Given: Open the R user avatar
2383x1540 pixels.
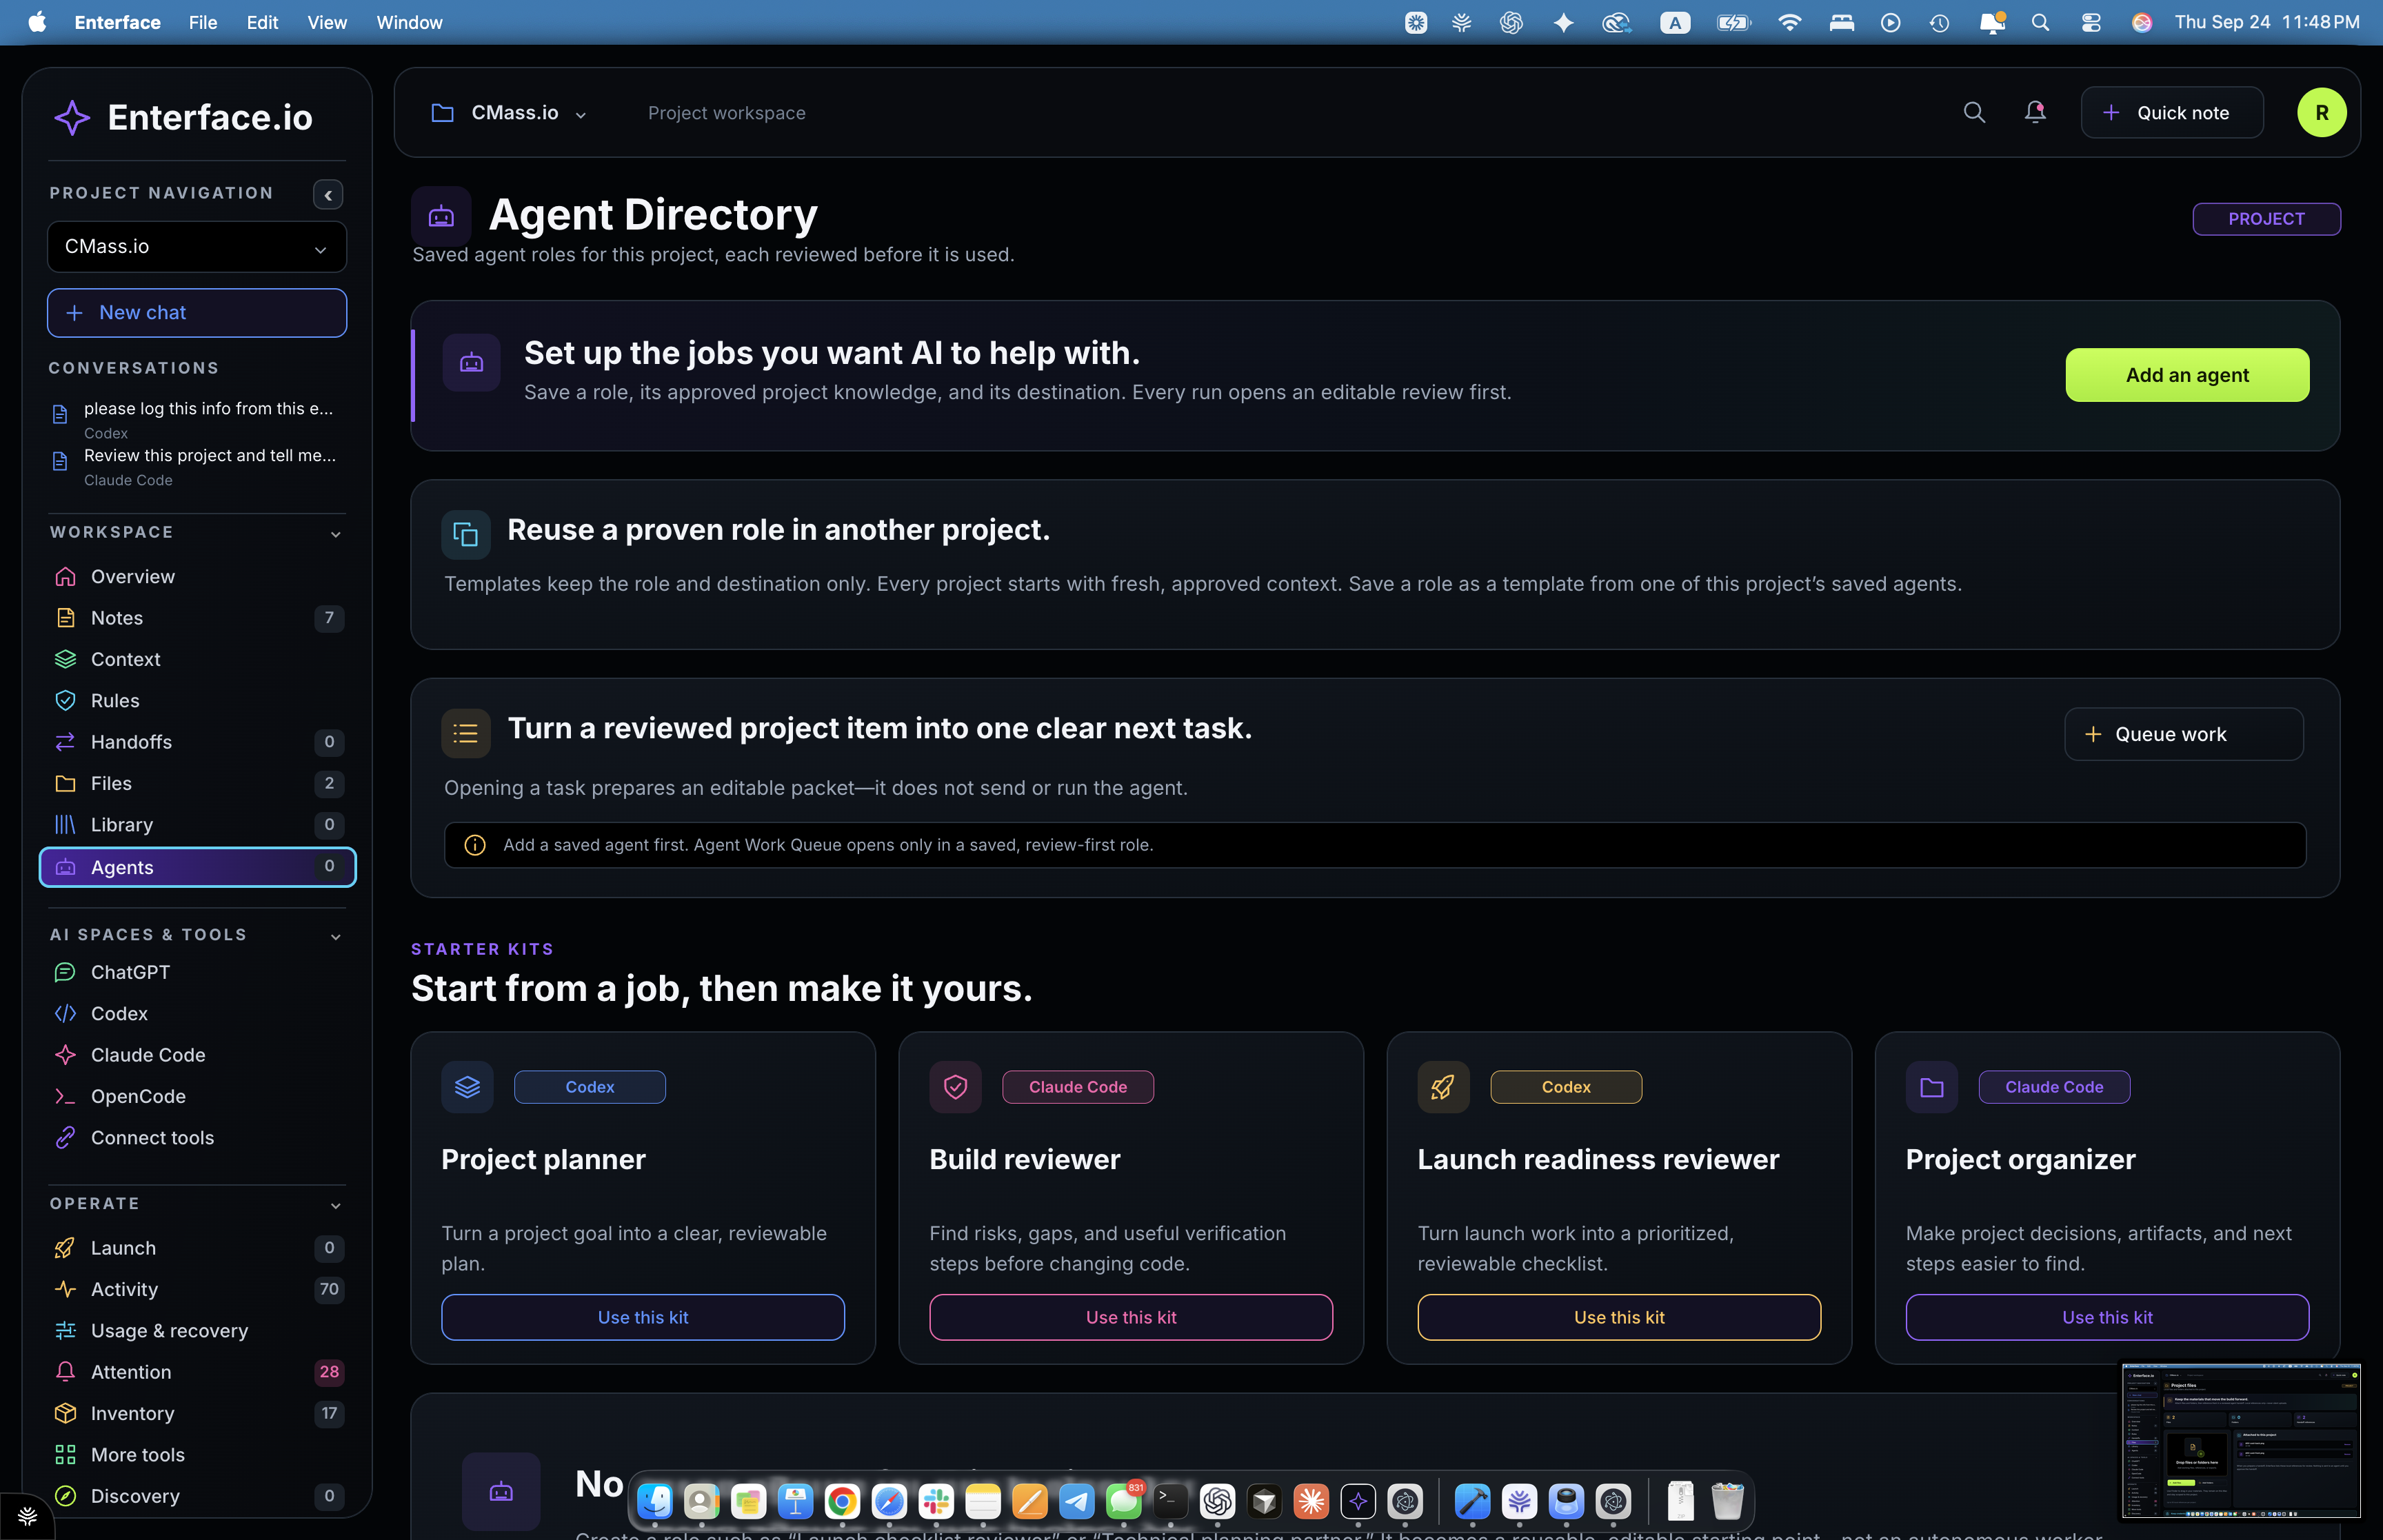Looking at the screenshot, I should [2321, 113].
